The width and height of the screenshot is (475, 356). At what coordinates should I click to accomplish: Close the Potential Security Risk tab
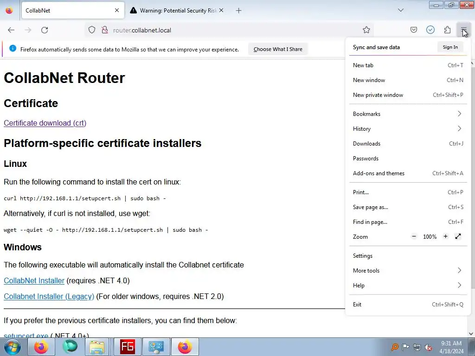221,10
